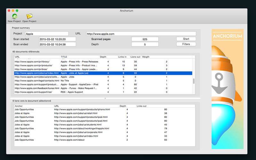Click the New Project toolbar icon
The height and width of the screenshot is (160, 256).
[x=15, y=16]
